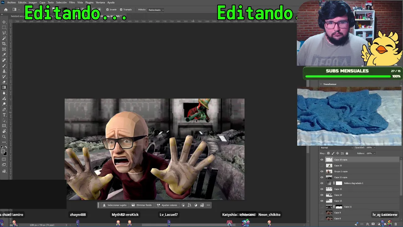This screenshot has width=403, height=227.
Task: Hide the Relleno degradado 1 layer
Action: point(322,183)
